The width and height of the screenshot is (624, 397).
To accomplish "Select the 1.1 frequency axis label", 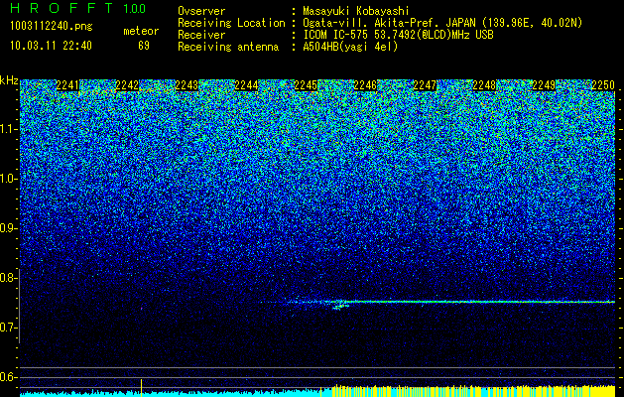I will tap(8, 129).
